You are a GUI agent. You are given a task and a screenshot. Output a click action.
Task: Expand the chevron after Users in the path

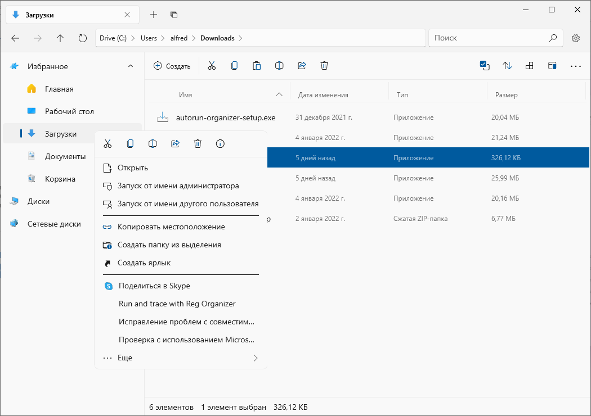(163, 38)
